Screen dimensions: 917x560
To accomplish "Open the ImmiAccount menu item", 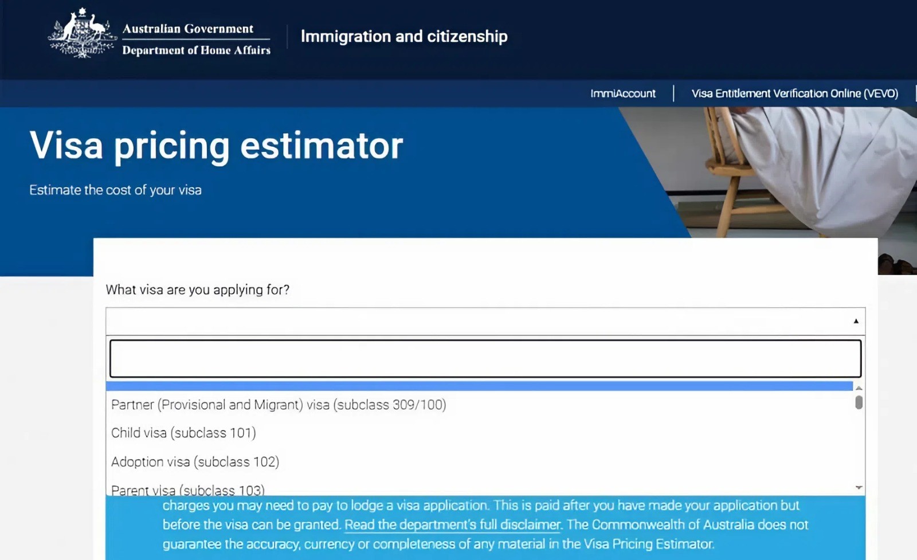I will click(x=623, y=93).
